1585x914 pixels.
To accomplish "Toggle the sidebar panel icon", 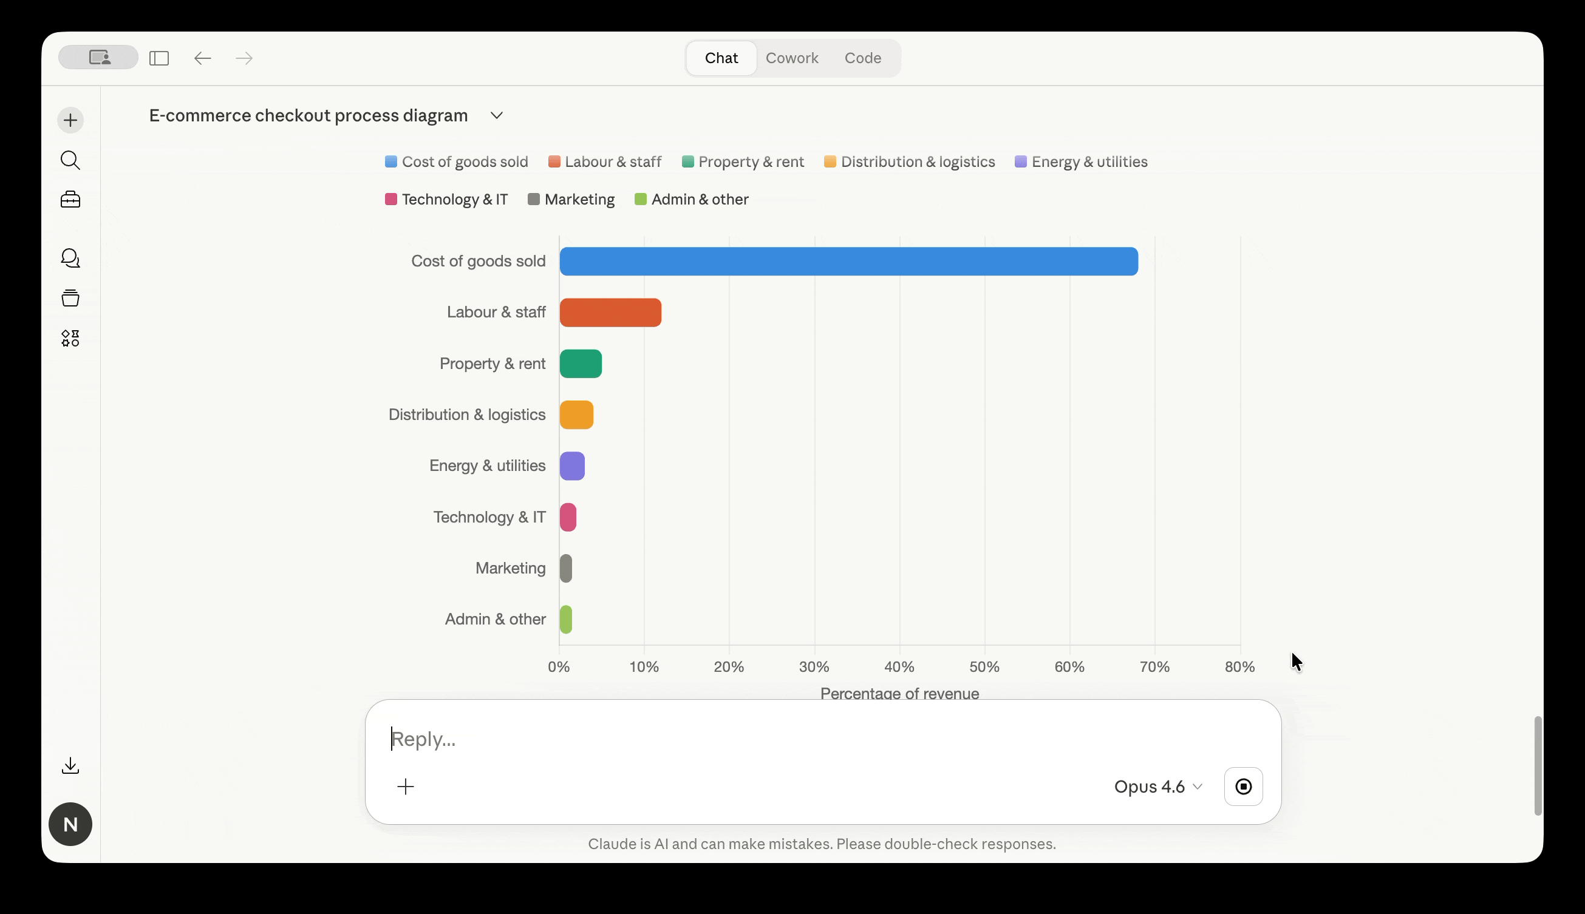I will [x=159, y=58].
